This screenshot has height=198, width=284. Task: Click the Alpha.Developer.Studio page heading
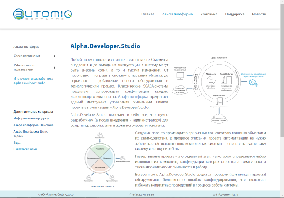tap(105, 46)
